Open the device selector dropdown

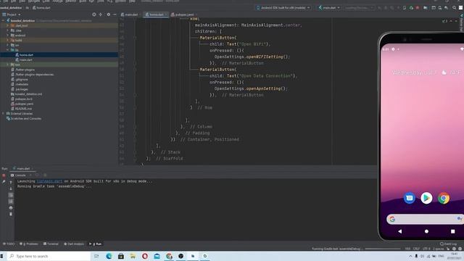pyautogui.click(x=283, y=8)
